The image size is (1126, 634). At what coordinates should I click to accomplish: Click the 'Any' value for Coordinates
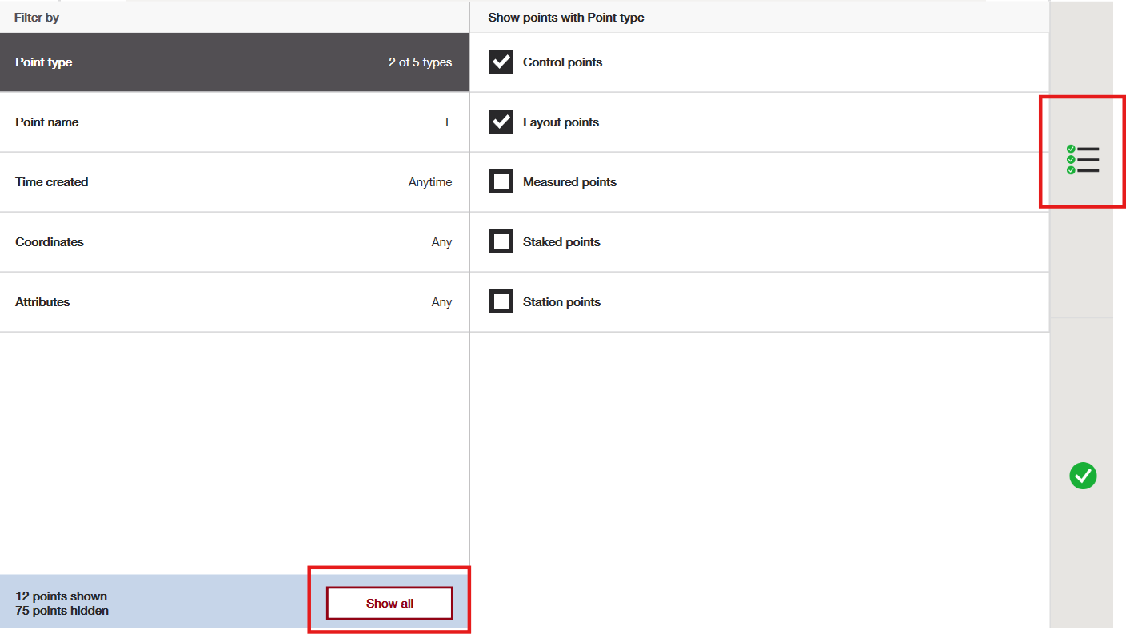click(441, 242)
